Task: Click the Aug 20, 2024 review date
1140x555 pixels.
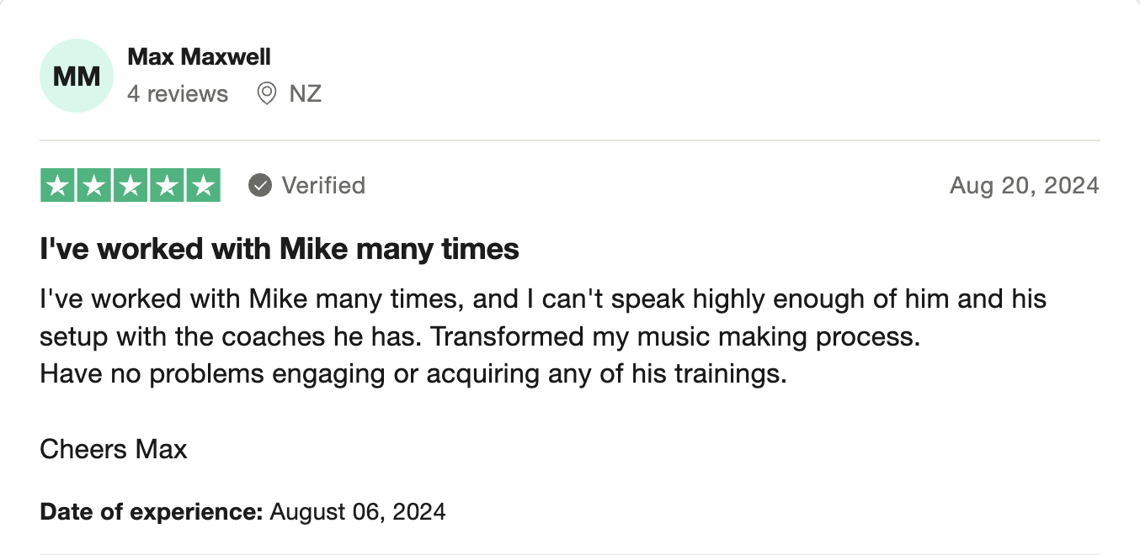Action: click(x=1024, y=185)
